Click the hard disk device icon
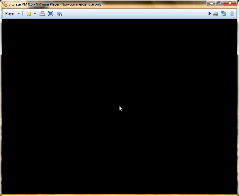The height and width of the screenshot is (196, 239). click(x=216, y=14)
